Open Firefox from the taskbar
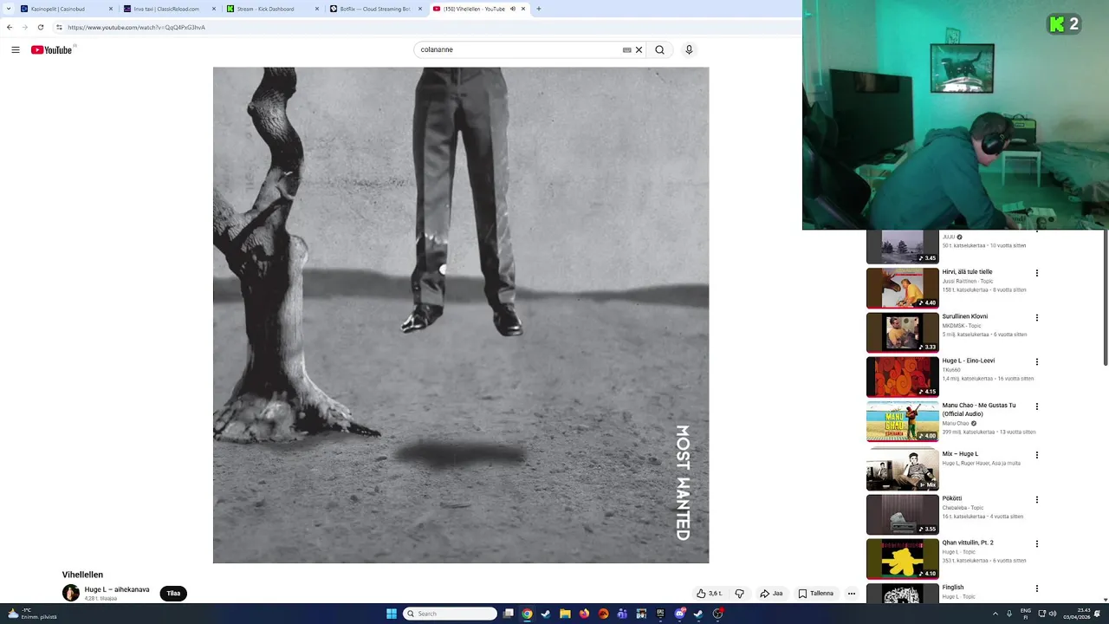 [584, 614]
